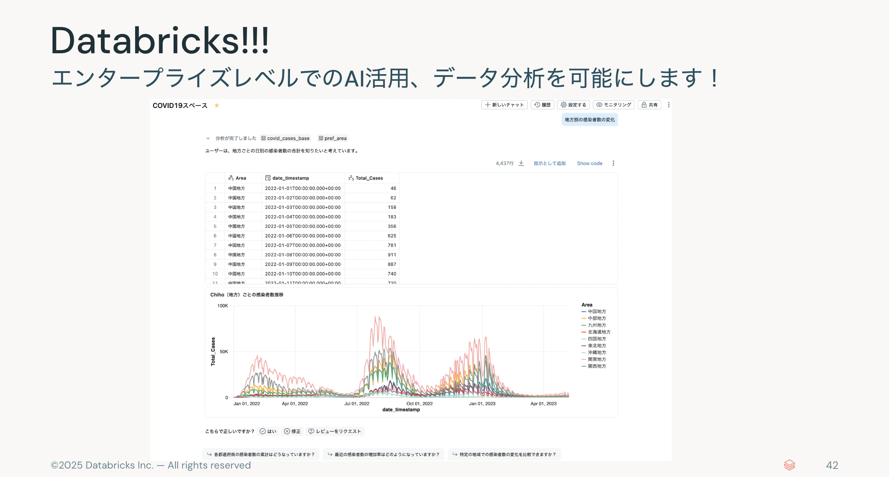The height and width of the screenshot is (477, 889).
Task: Click the はい confirmation button
Action: pos(268,431)
